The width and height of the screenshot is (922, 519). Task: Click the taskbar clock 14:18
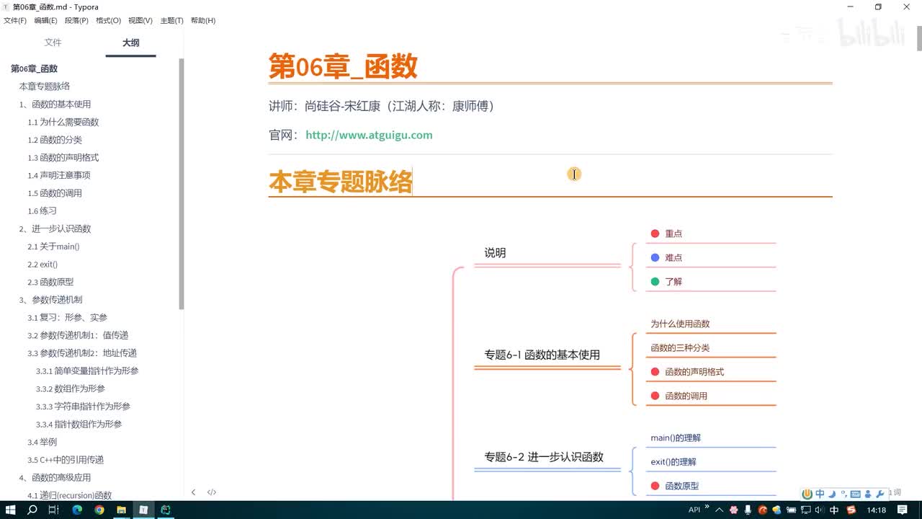(x=877, y=510)
